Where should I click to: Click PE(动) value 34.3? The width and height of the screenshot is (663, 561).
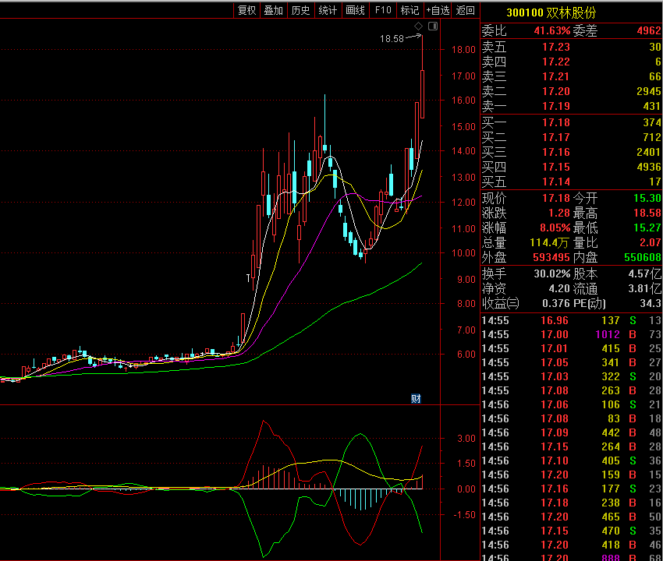[651, 303]
